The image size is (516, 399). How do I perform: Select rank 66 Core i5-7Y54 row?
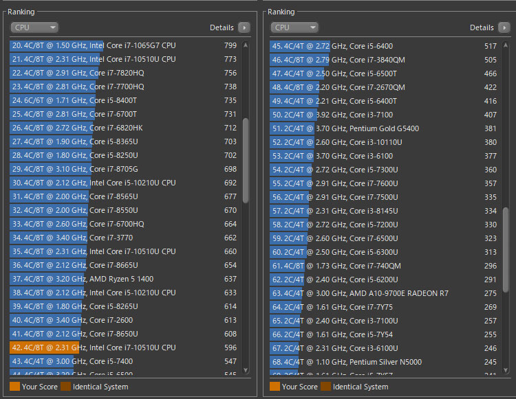tap(385, 334)
